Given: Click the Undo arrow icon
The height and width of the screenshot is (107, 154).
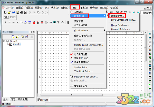Looking at the screenshot, I should [42, 12].
